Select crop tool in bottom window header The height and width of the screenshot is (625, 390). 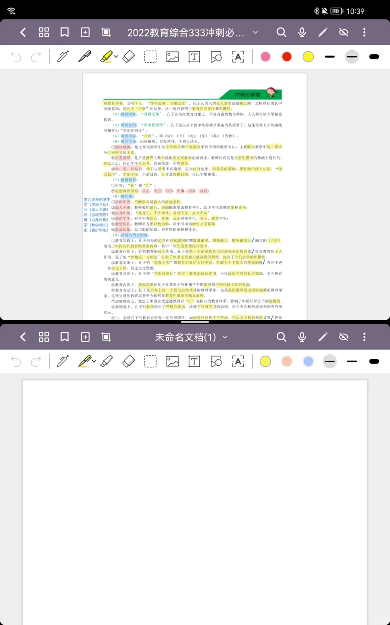[x=106, y=337]
